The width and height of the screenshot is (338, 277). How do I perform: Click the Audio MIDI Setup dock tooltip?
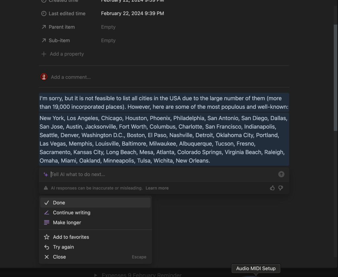click(256, 268)
